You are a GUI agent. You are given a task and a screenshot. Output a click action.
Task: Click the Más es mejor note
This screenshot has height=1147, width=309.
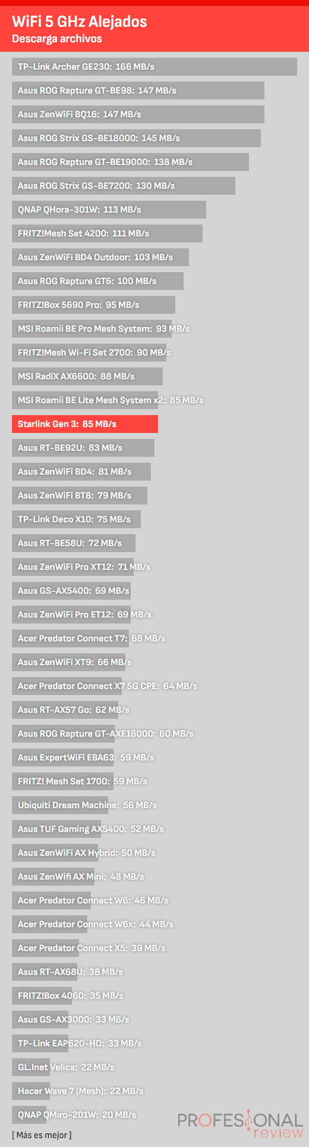42,1135
